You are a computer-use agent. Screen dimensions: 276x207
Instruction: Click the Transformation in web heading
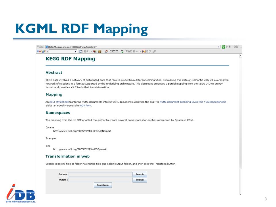68,156
